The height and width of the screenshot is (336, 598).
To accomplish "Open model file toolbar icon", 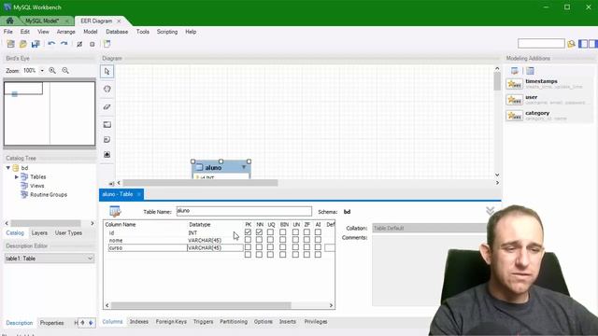I will [23, 44].
